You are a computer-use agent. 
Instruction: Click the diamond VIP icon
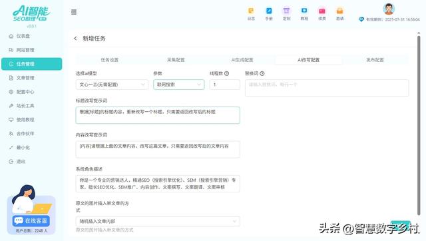tap(361, 19)
